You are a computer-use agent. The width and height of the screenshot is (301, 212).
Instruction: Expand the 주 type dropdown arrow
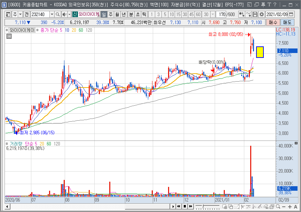20,14
